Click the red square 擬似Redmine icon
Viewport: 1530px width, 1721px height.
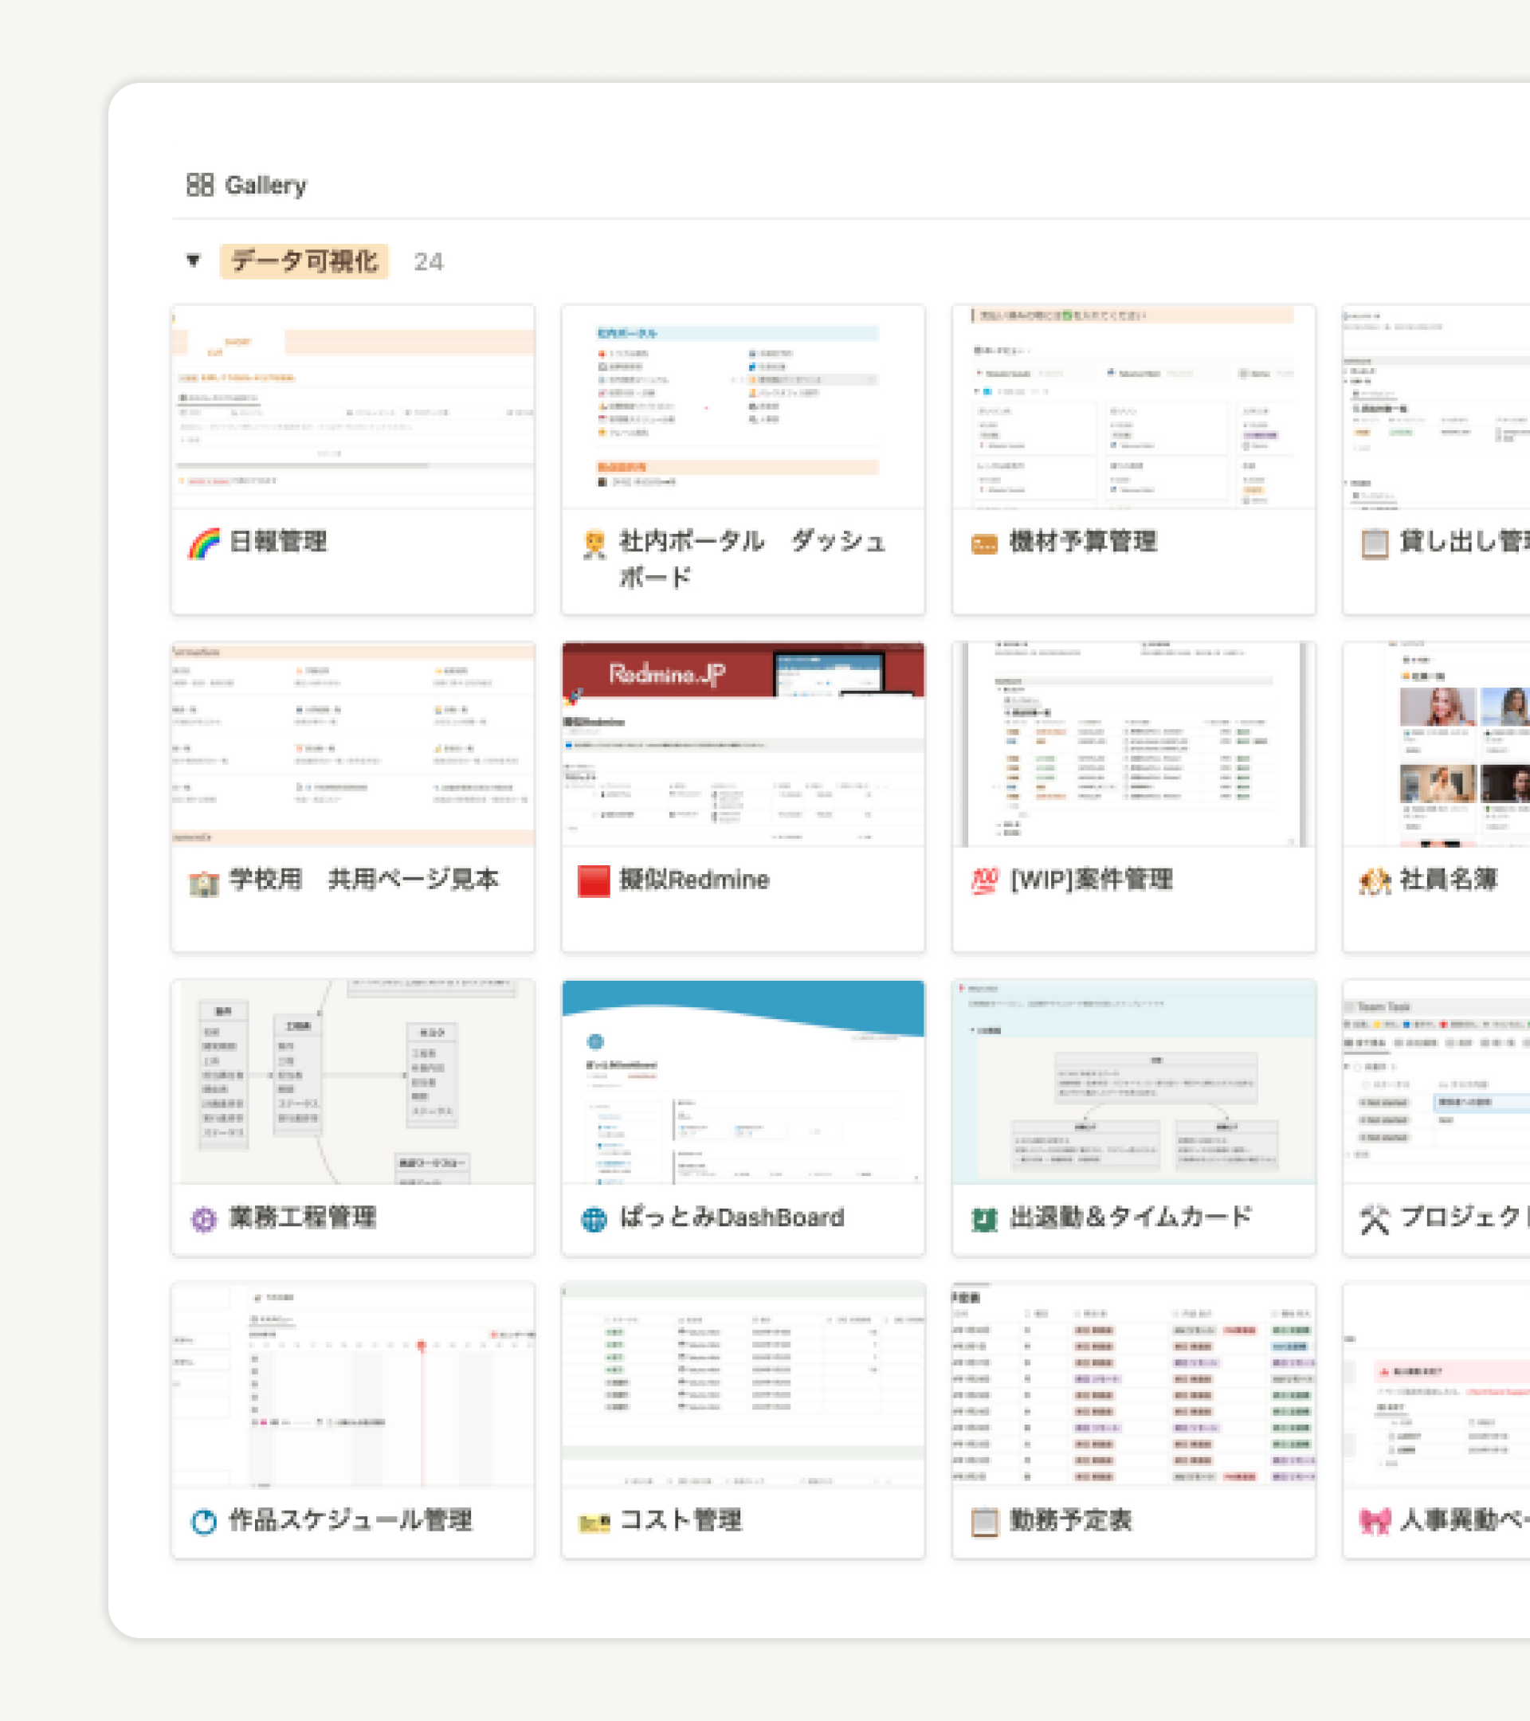(x=594, y=880)
